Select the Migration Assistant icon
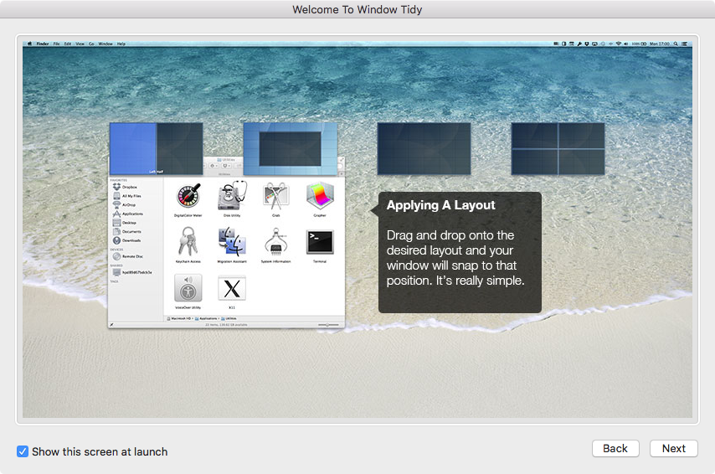 tap(232, 242)
